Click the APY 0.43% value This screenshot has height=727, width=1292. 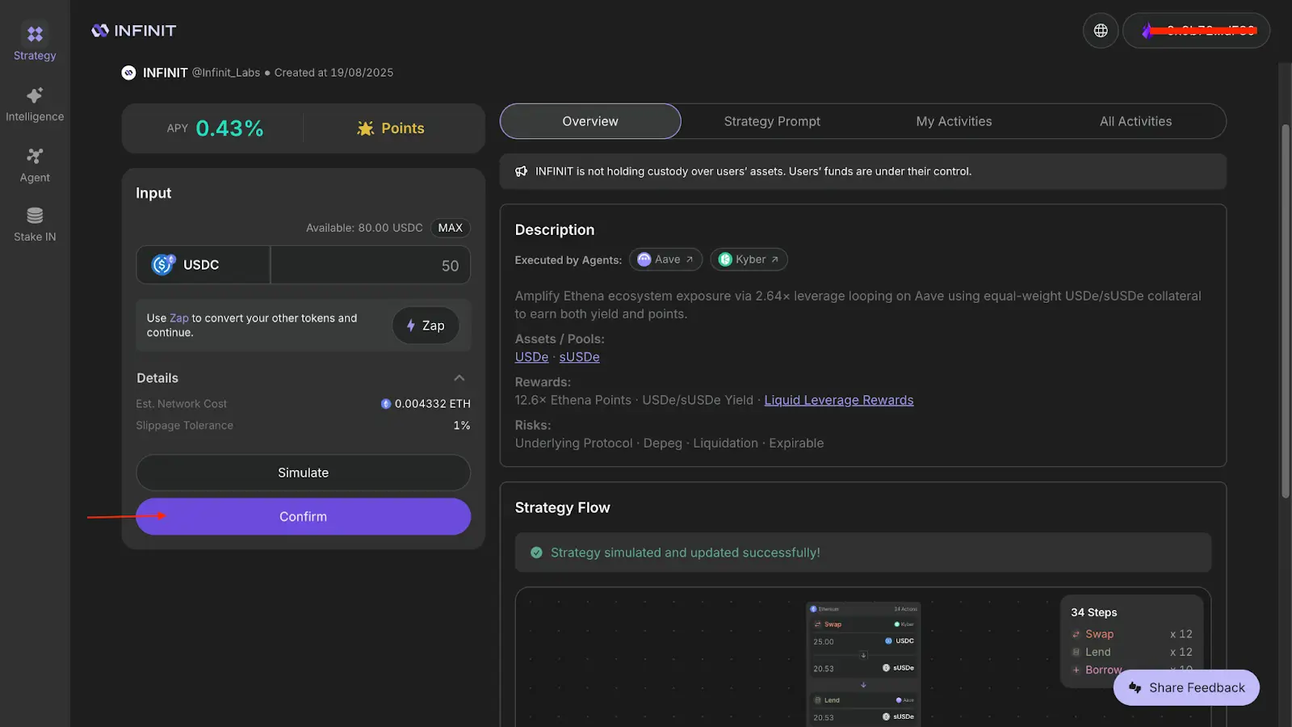229,128
